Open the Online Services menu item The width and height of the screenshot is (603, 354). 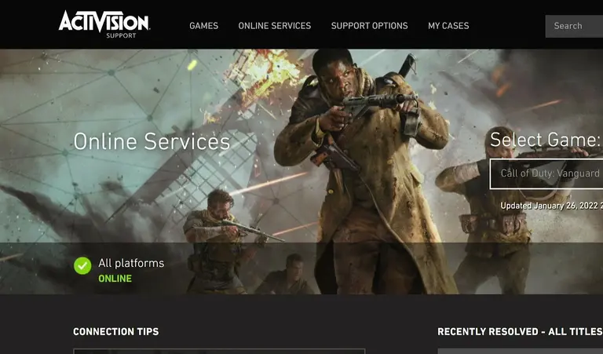pyautogui.click(x=275, y=26)
